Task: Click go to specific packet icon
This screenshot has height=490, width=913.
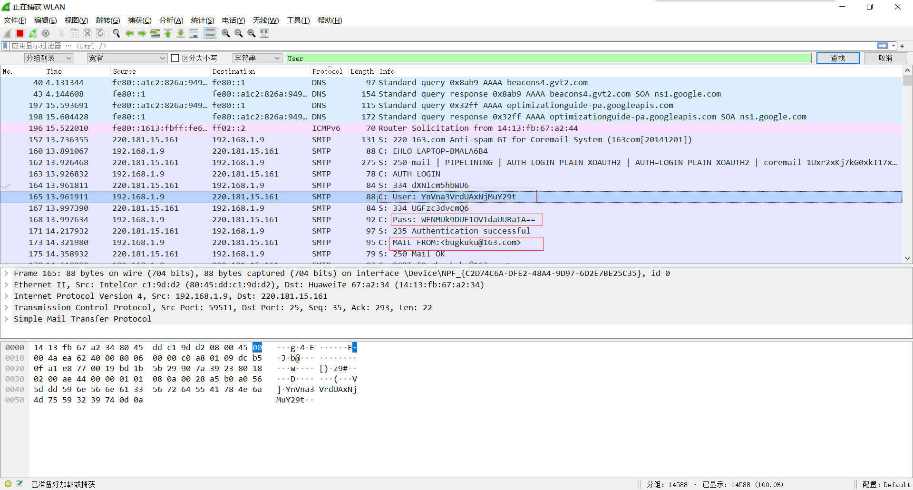Action: click(155, 33)
